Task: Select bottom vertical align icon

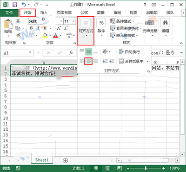Action: [x=95, y=52]
